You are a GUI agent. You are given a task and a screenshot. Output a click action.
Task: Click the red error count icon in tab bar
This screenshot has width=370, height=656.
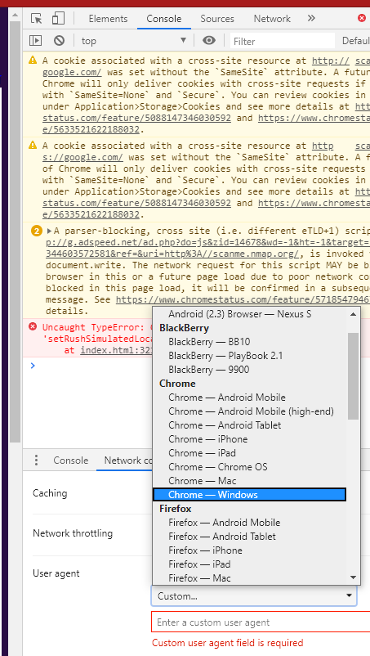[x=362, y=18]
